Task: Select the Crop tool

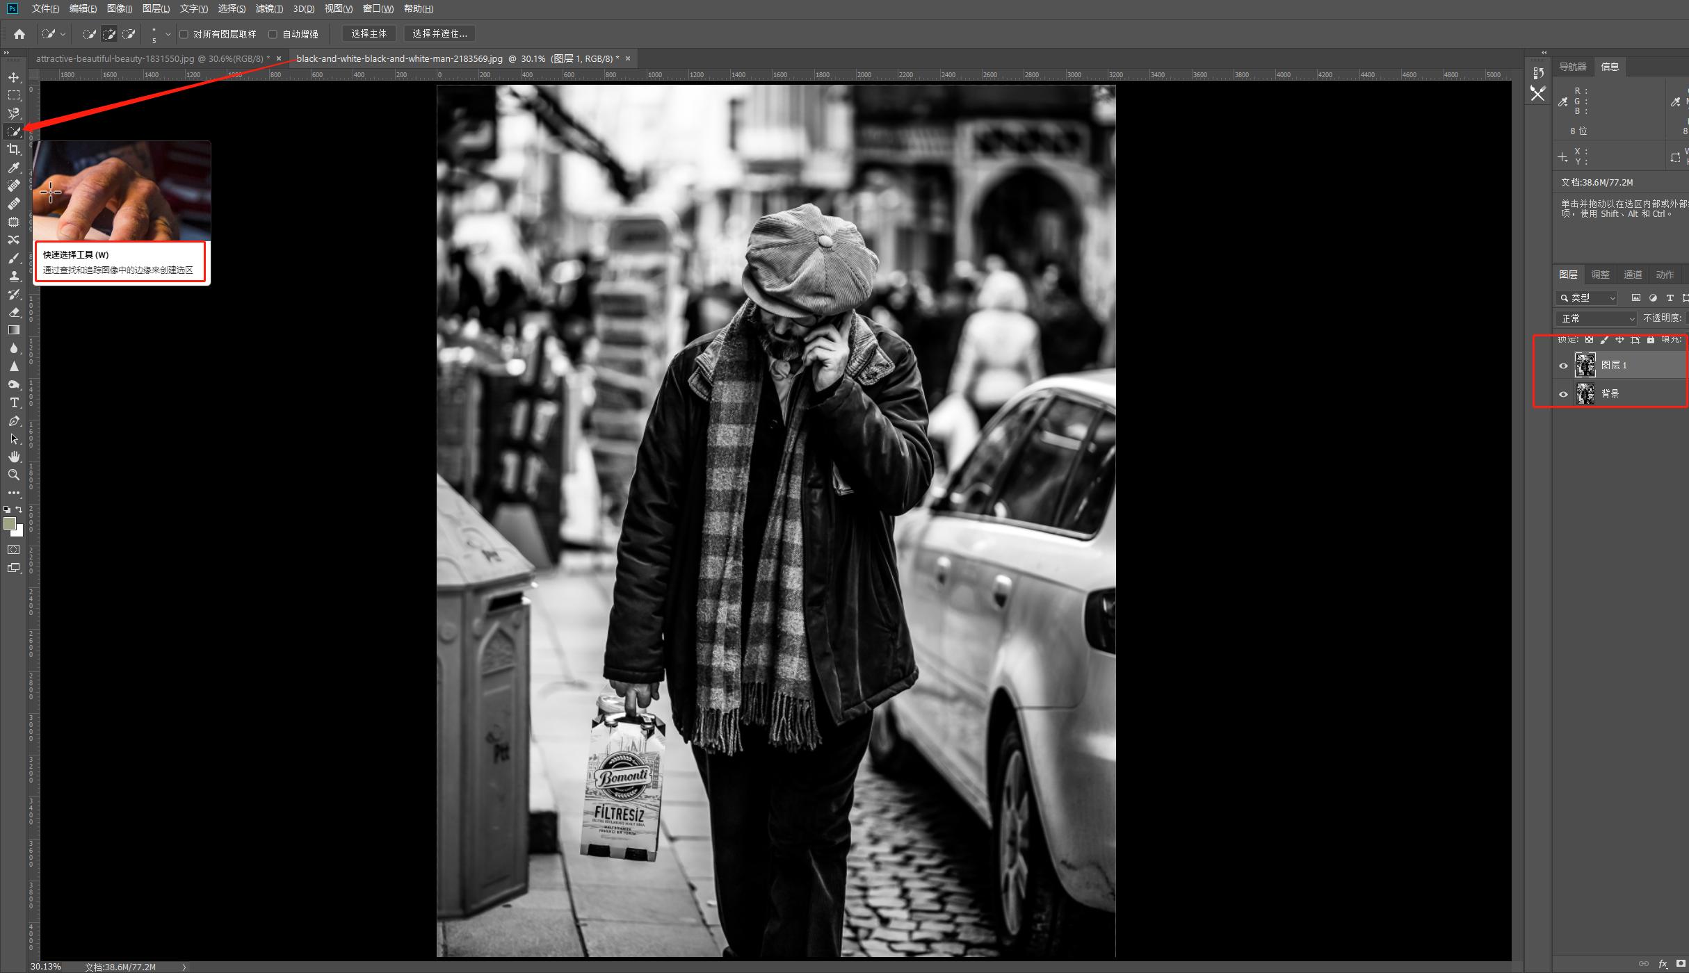Action: tap(14, 149)
